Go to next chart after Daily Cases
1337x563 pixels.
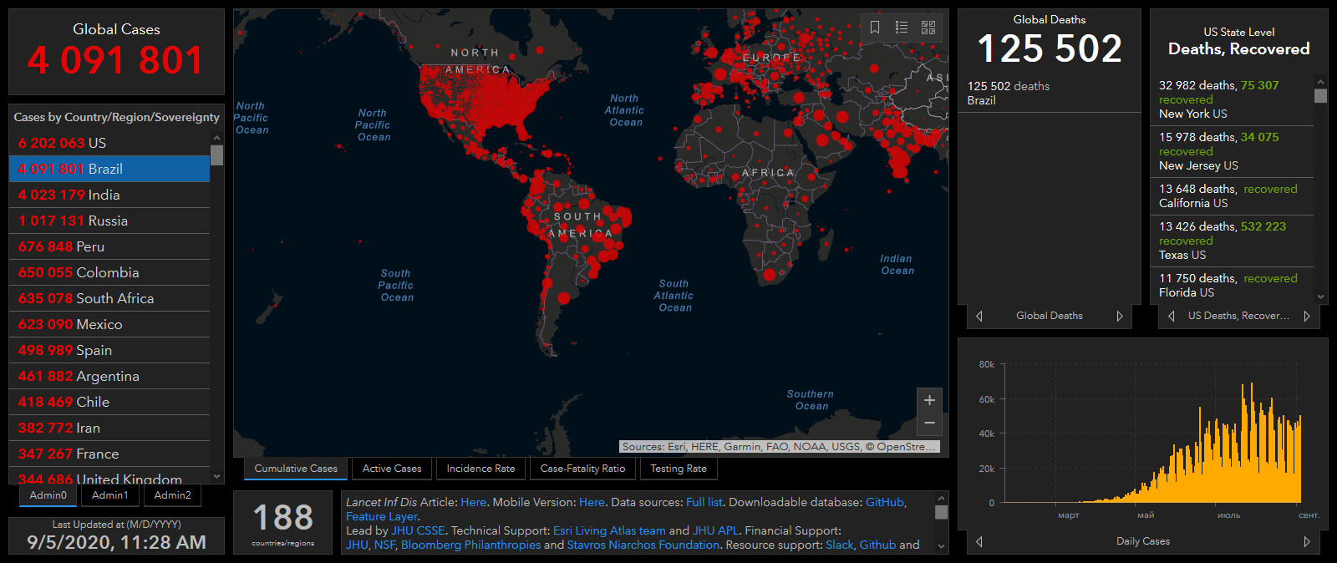pos(1307,541)
